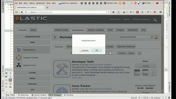Click the Pinterest toolbar icon

point(155,12)
